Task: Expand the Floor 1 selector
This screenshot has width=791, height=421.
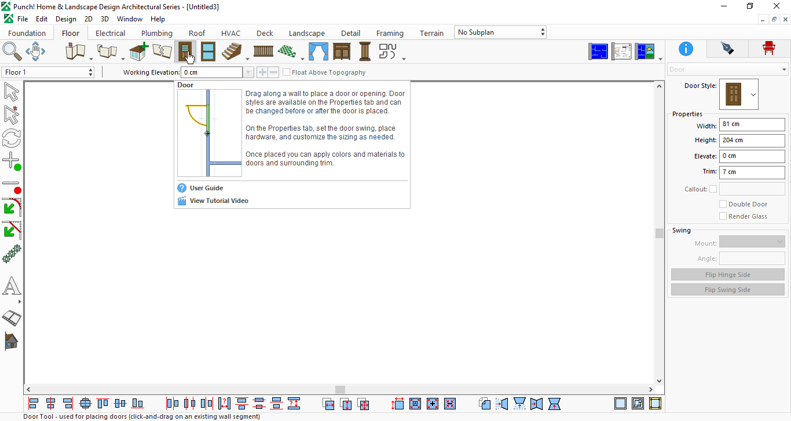Action: [48, 72]
